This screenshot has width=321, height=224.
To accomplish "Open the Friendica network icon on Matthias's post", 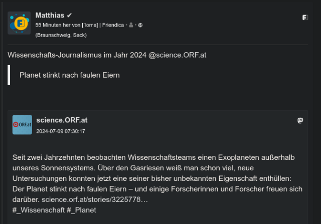I will 305,18.
